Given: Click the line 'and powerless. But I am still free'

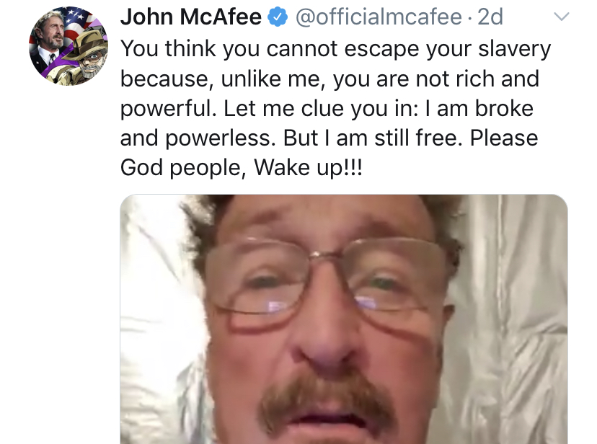Looking at the screenshot, I should [329, 138].
